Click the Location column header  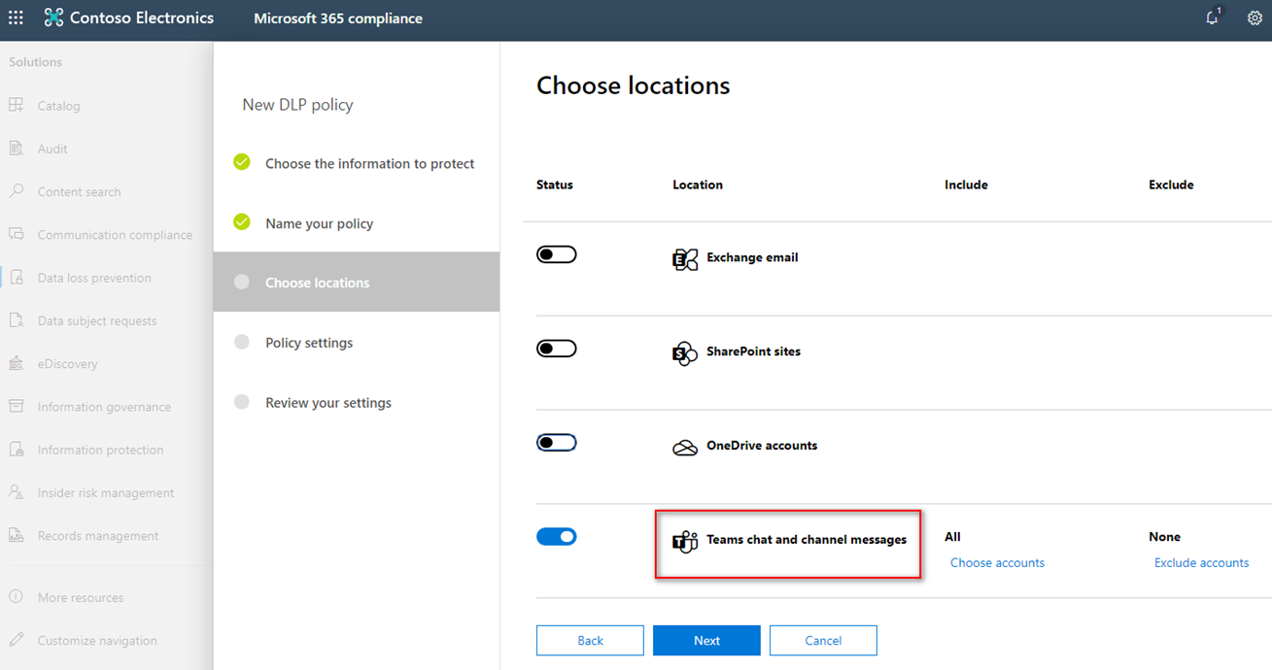(698, 184)
